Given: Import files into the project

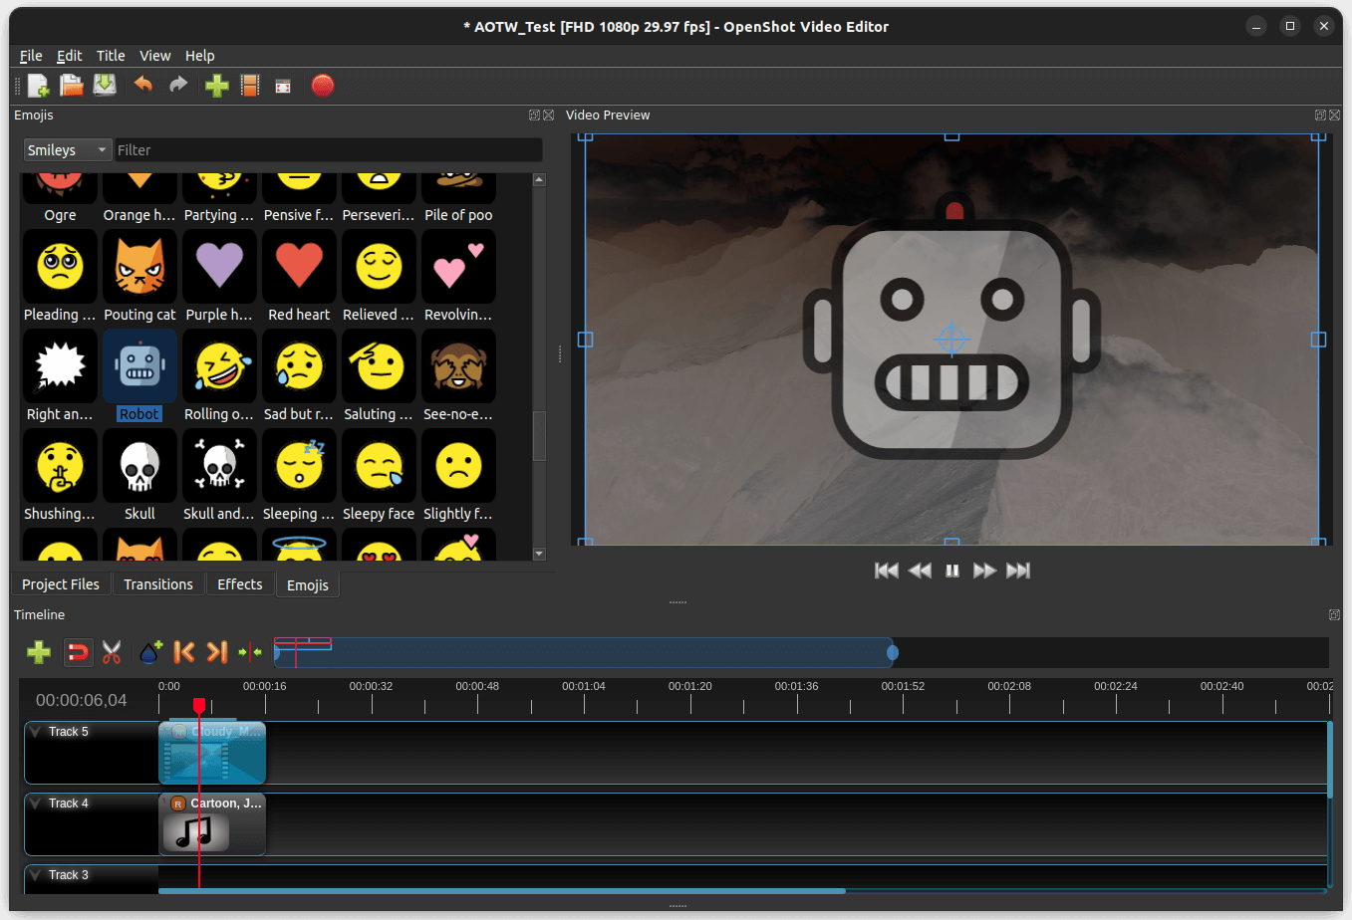Looking at the screenshot, I should coord(216,86).
